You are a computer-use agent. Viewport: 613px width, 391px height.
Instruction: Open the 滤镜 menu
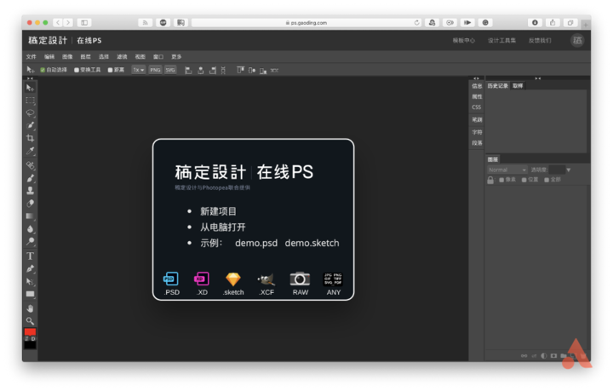(x=122, y=57)
